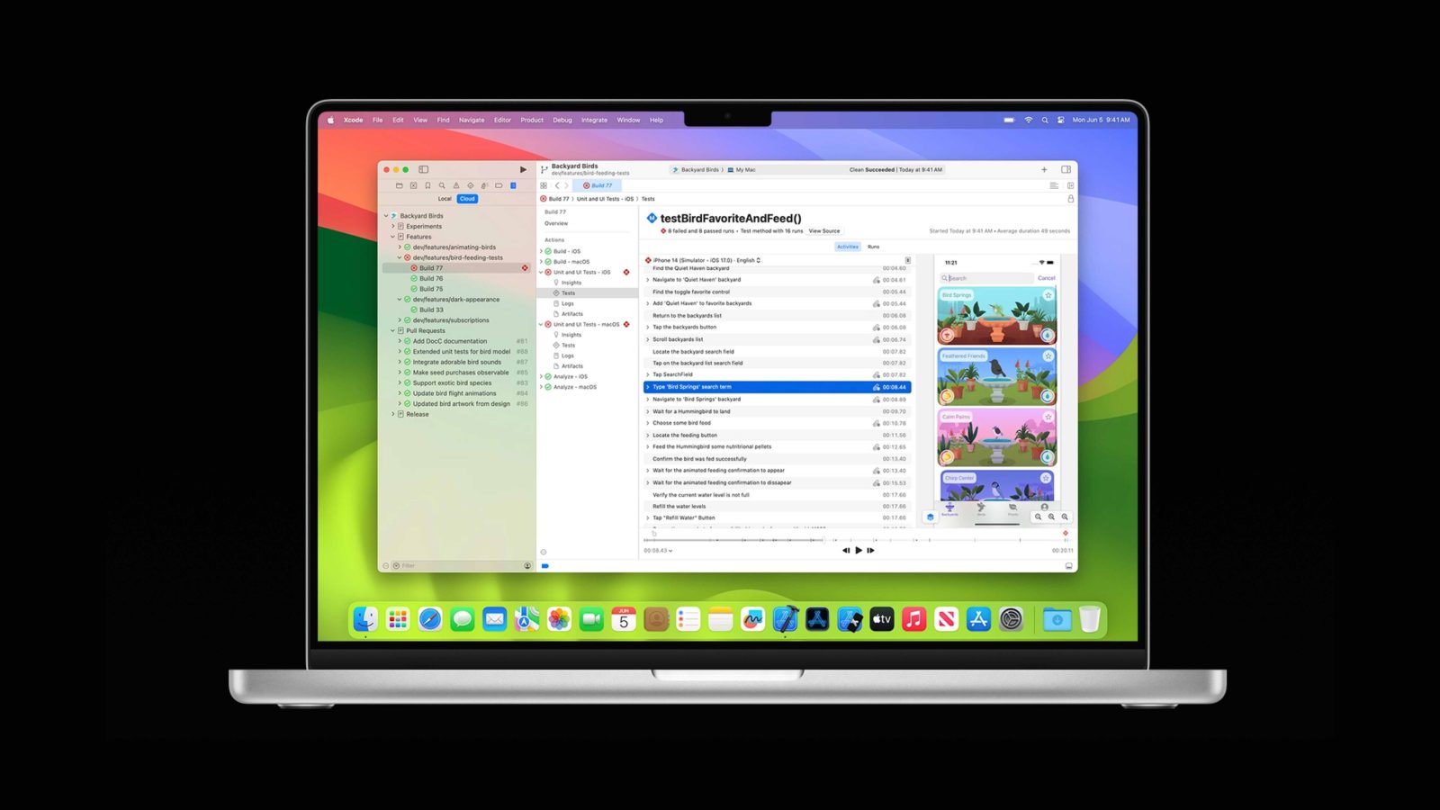The width and height of the screenshot is (1440, 810).
Task: Open Xcode from the Dock
Action: point(785,619)
